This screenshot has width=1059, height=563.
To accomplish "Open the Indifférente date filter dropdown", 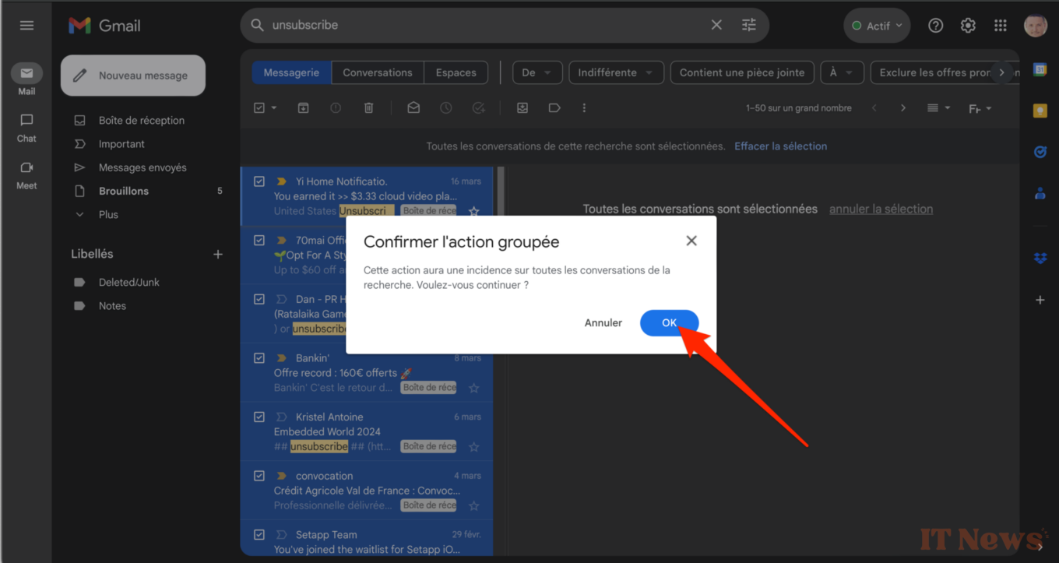I will (616, 72).
